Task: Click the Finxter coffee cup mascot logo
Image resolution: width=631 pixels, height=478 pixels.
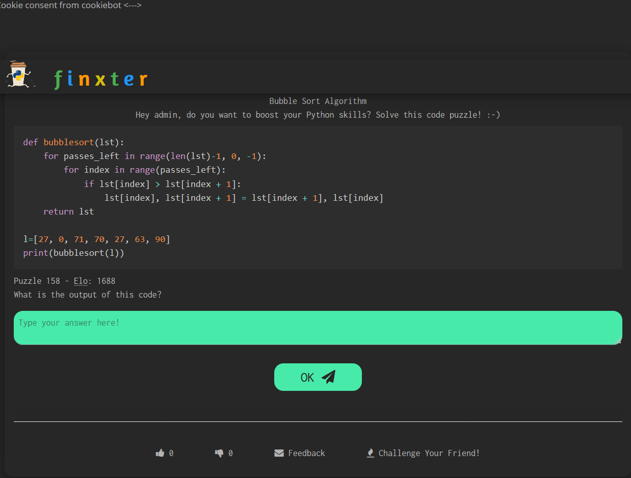Action: tap(19, 74)
